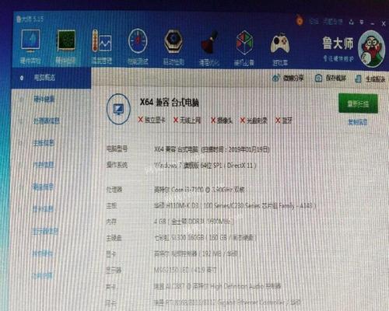The width and height of the screenshot is (389, 311).
Task: Open the 装机必备 cube icon
Action: 244,43
